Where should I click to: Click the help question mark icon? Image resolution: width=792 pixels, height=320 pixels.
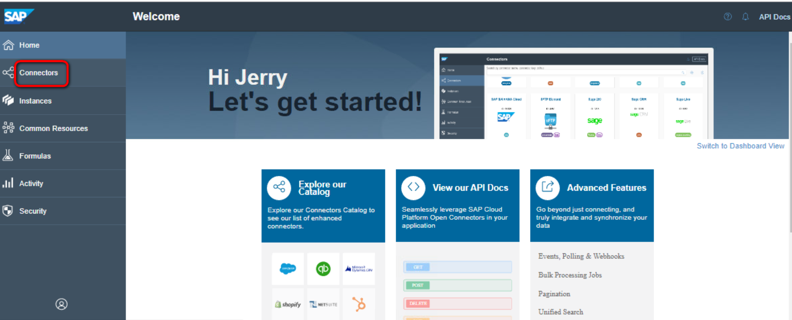coord(728,17)
